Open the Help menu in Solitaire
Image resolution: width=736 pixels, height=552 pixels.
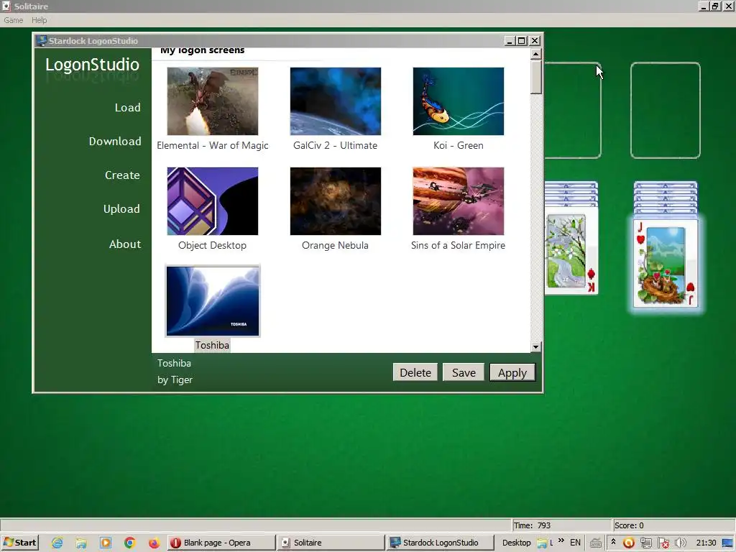(x=40, y=20)
